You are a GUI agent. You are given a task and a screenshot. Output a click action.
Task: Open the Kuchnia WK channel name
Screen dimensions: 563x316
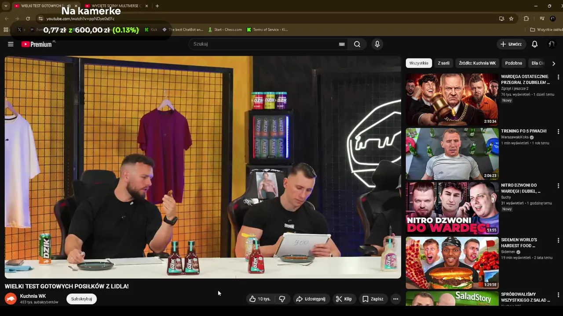[33, 296]
